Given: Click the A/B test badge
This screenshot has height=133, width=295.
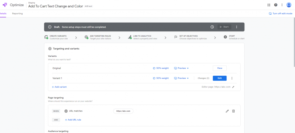Looking at the screenshot, I should click(88, 6).
